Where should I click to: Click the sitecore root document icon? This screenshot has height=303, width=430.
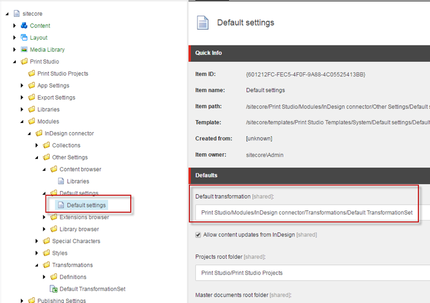(16, 13)
